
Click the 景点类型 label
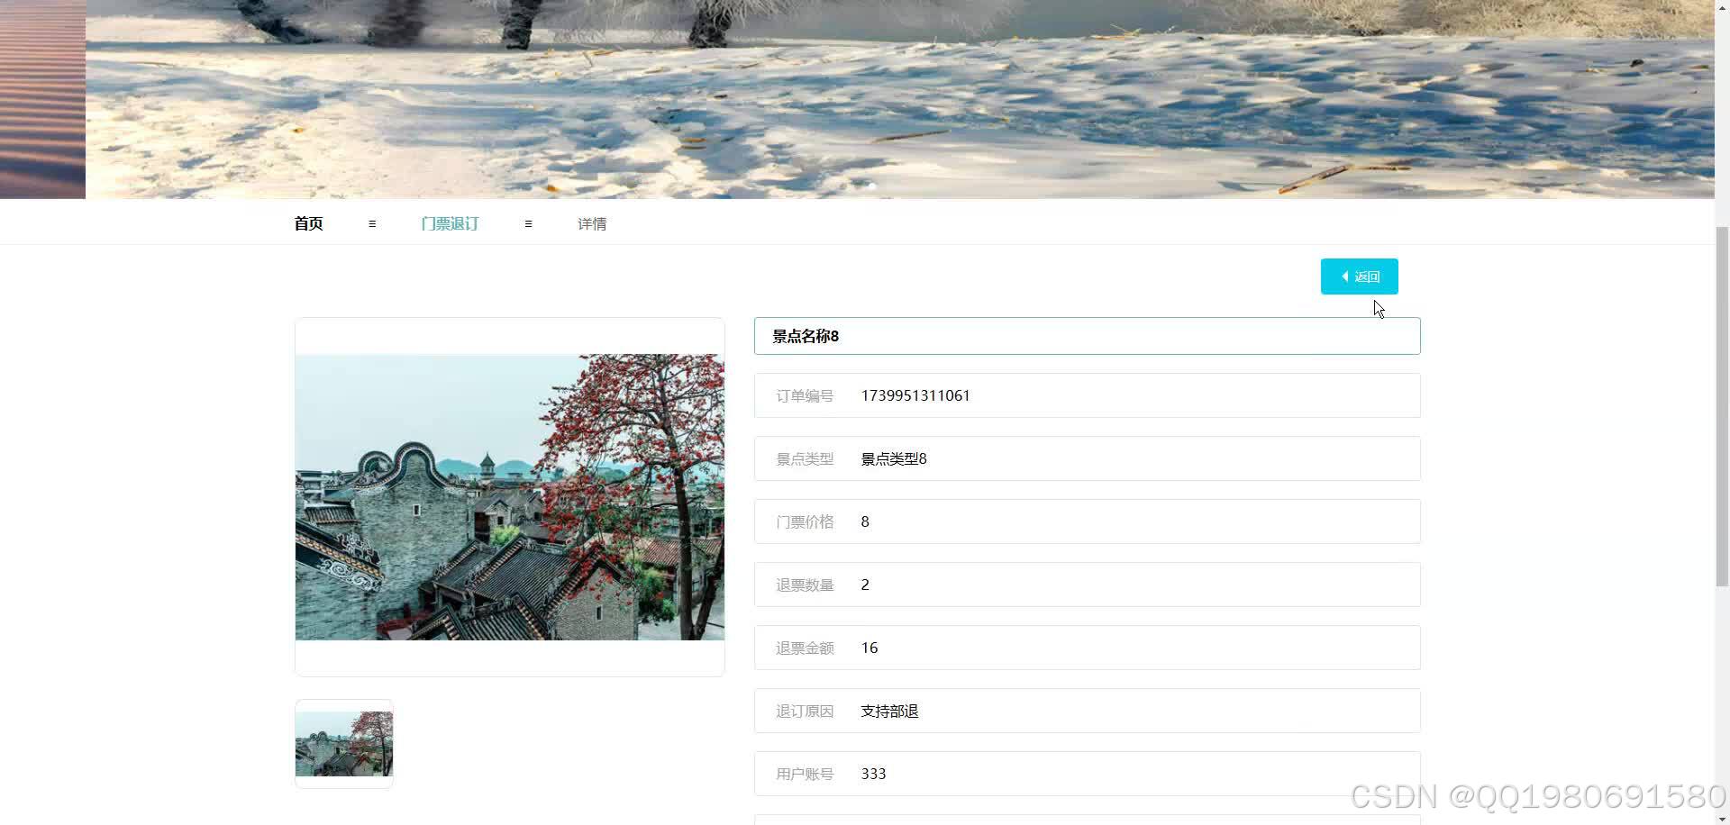[805, 458]
